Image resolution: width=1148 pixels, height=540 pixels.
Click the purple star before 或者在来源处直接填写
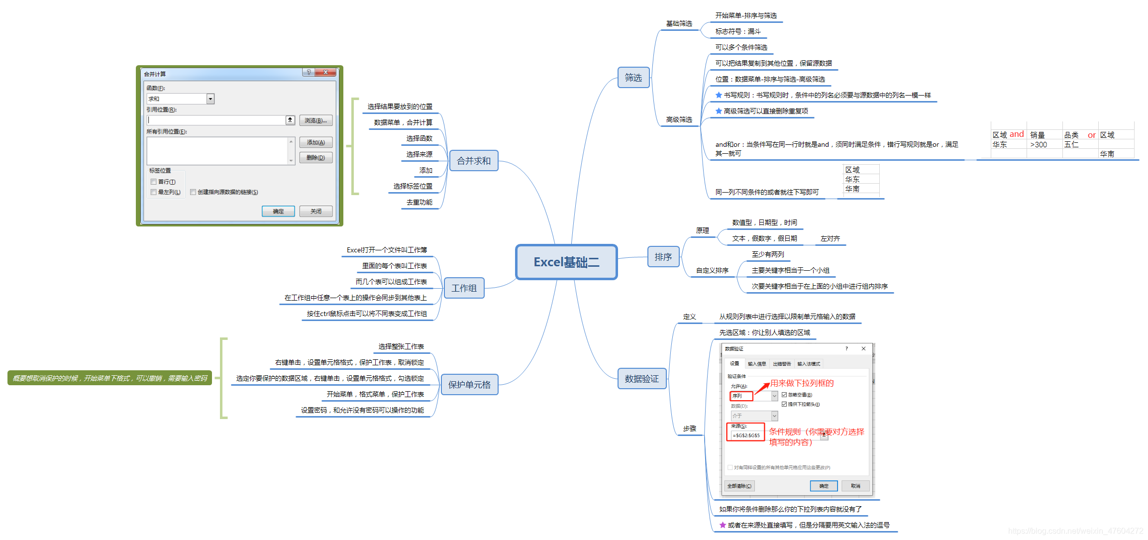pos(723,525)
